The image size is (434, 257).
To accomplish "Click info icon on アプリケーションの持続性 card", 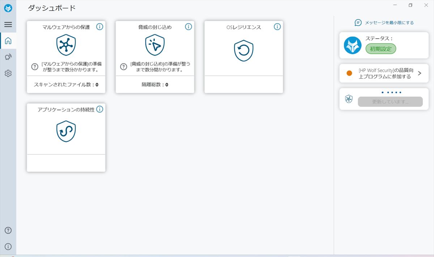I will [x=100, y=109].
